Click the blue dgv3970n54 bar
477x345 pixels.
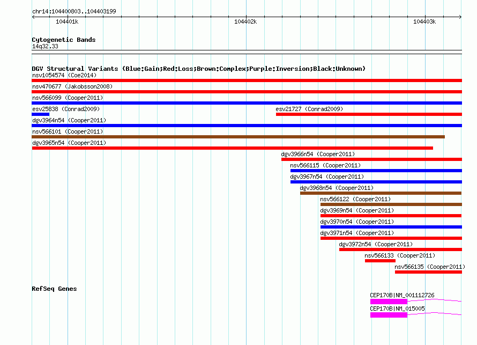[x=391, y=227]
